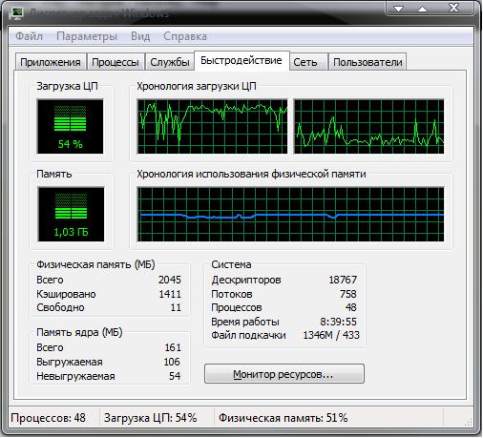Viewport: 483px width, 438px height.
Task: Minimize the Task Manager window
Action: [399, 9]
